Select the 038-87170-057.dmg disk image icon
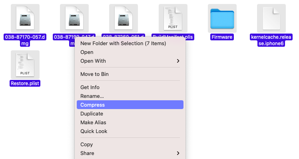Image resolution: width=299 pixels, height=159 pixels. (25, 18)
